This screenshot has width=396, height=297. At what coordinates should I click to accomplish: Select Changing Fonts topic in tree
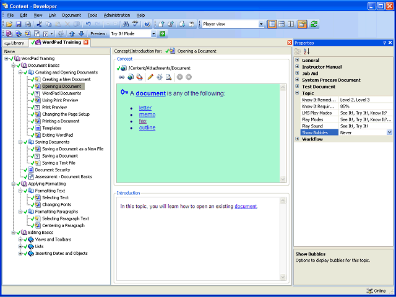coord(56,205)
